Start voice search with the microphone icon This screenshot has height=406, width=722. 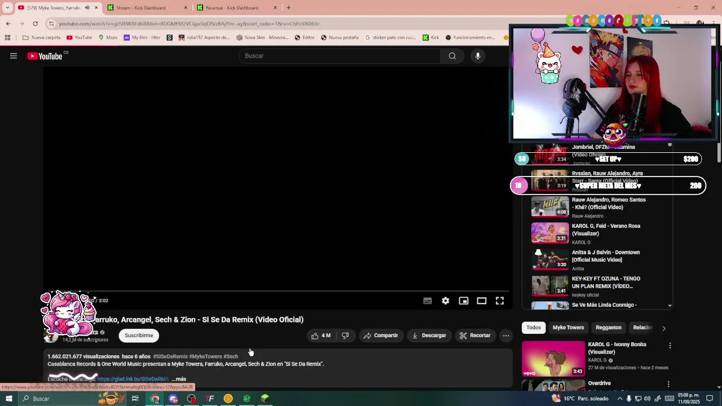(x=478, y=56)
